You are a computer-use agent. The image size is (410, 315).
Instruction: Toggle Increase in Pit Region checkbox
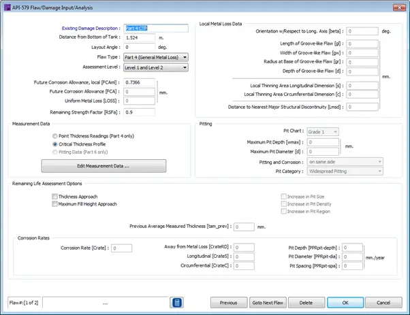(284, 211)
